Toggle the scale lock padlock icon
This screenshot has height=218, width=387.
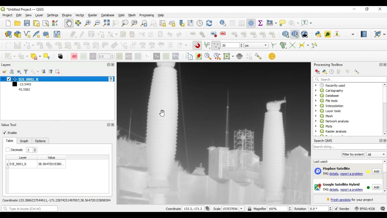coord(250,209)
